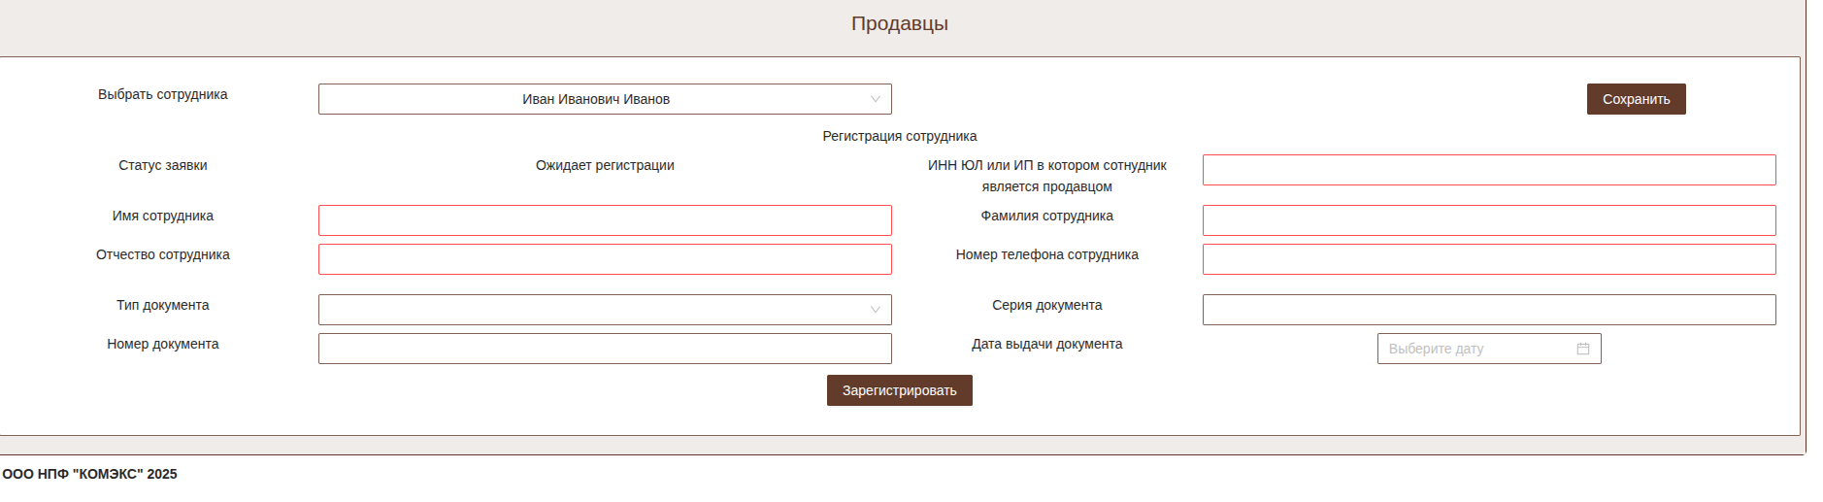Image resolution: width=1823 pixels, height=502 pixels.
Task: Click into the 'Имя сотрудника' text field
Action: 604,220
